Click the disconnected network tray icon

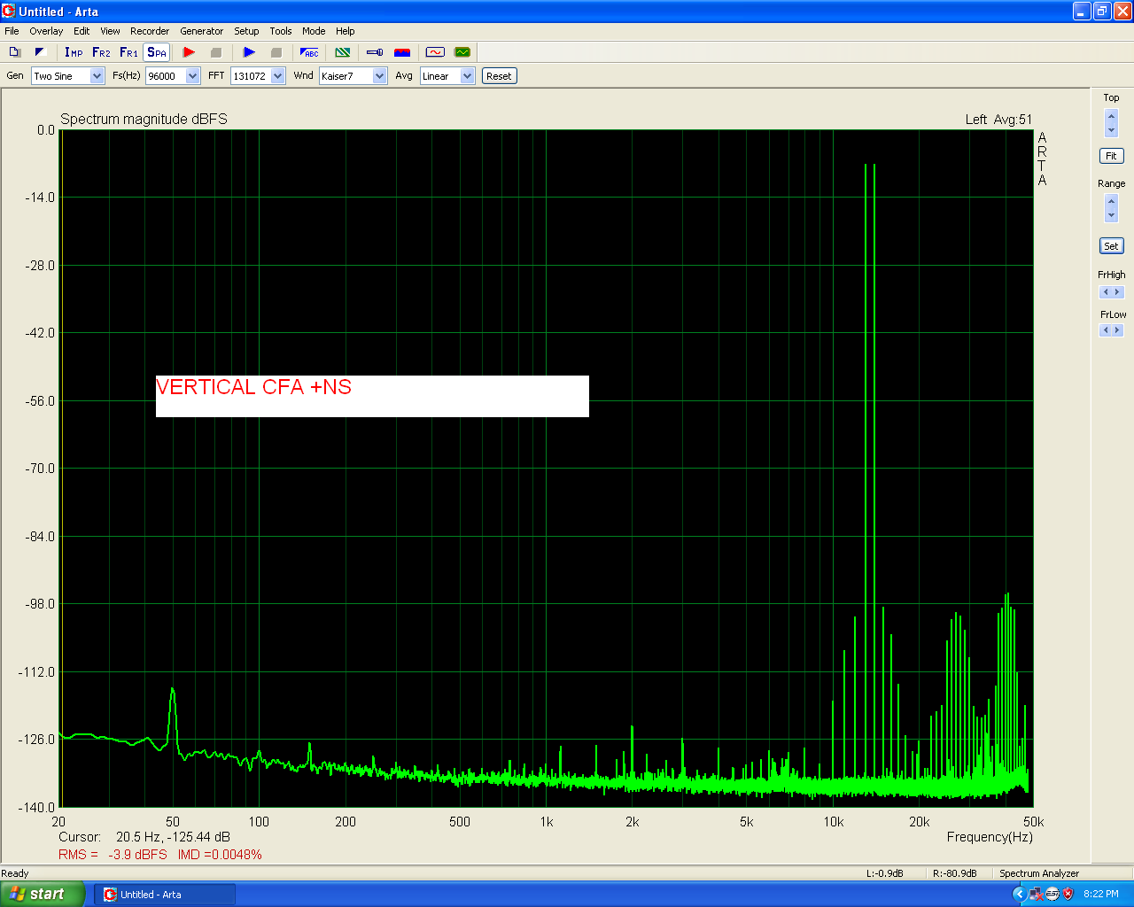coord(1037,895)
